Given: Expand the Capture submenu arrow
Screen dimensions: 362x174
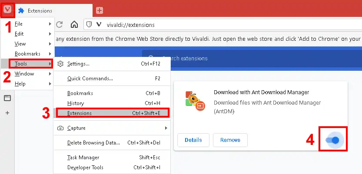Looking at the screenshot, I should [x=166, y=128].
